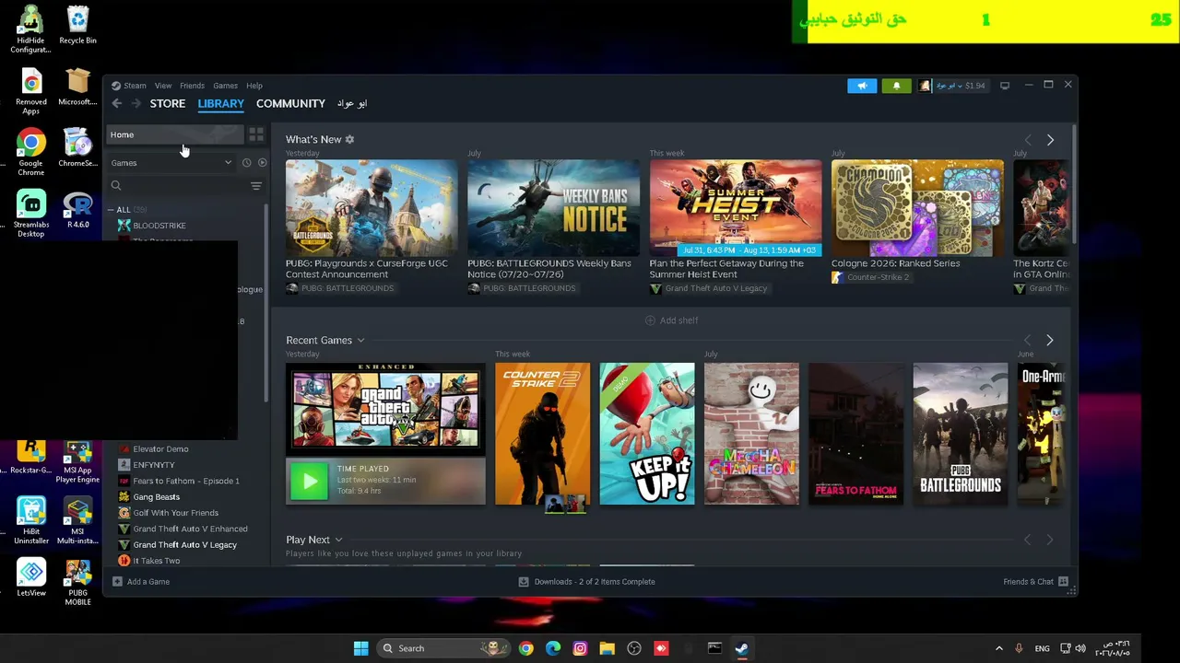Open the Friends menu
Screen dimensions: 1180x663
click(192, 86)
